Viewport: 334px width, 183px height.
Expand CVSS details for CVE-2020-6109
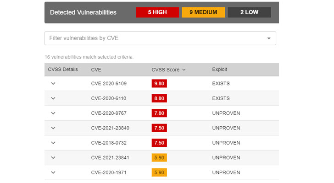pyautogui.click(x=53, y=84)
